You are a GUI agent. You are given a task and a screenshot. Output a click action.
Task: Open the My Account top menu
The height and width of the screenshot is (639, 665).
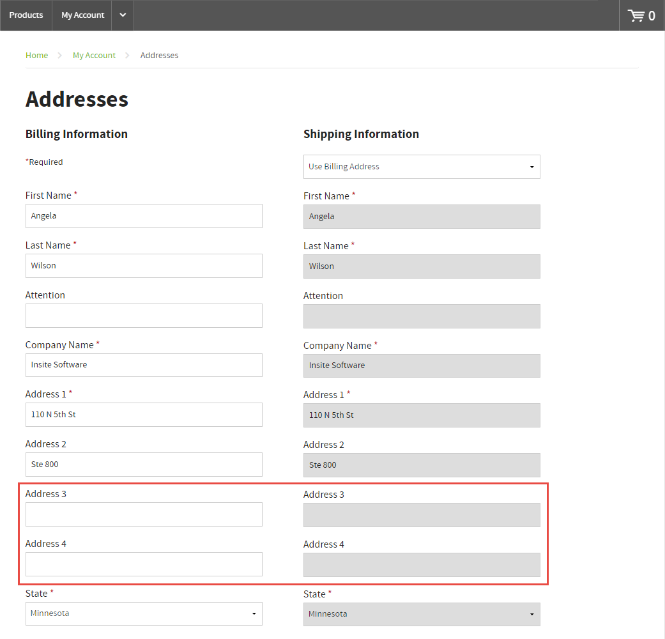(x=82, y=15)
